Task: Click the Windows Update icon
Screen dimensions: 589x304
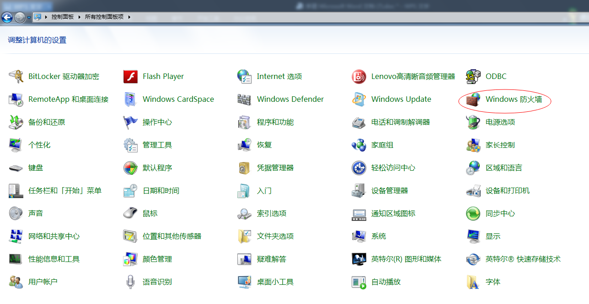Action: (359, 100)
